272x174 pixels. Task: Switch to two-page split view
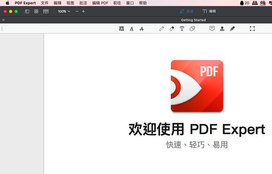pyautogui.click(x=46, y=11)
